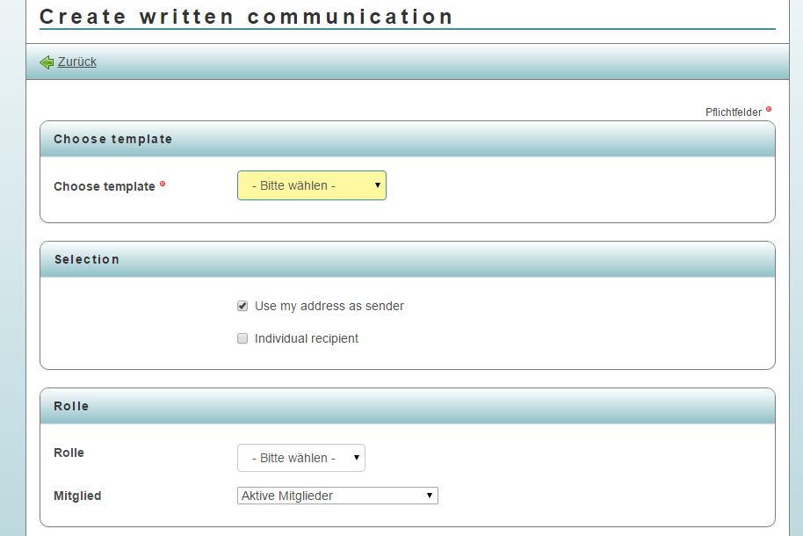Click the Pflichtfelder legend text
Viewport: 803px width, 536px height.
tap(734, 112)
